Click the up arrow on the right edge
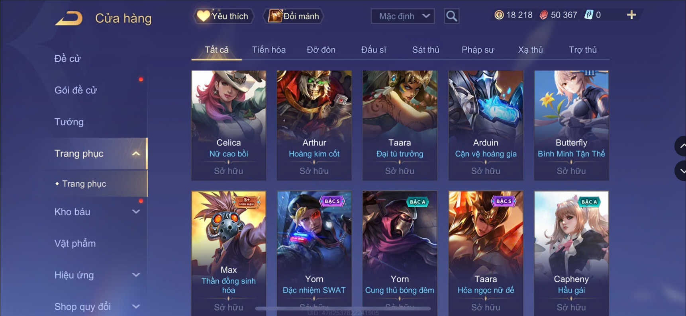686x316 pixels. point(681,146)
